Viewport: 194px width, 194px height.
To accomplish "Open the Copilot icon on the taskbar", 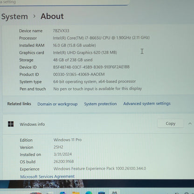I will coord(63,193).
